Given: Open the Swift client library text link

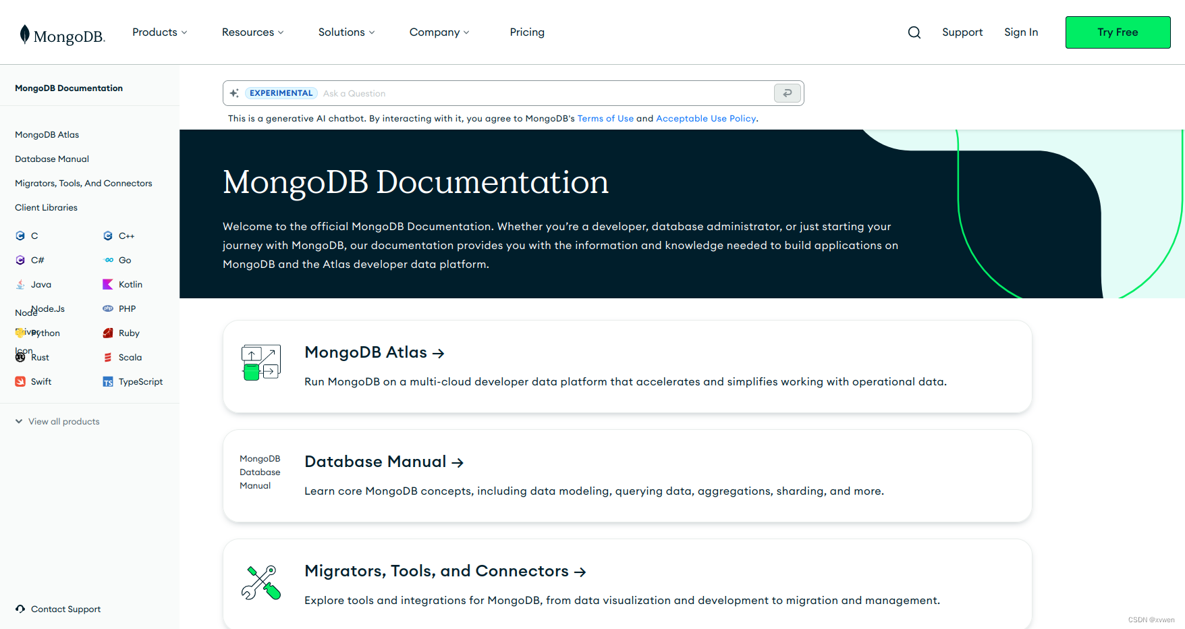Looking at the screenshot, I should click(41, 381).
